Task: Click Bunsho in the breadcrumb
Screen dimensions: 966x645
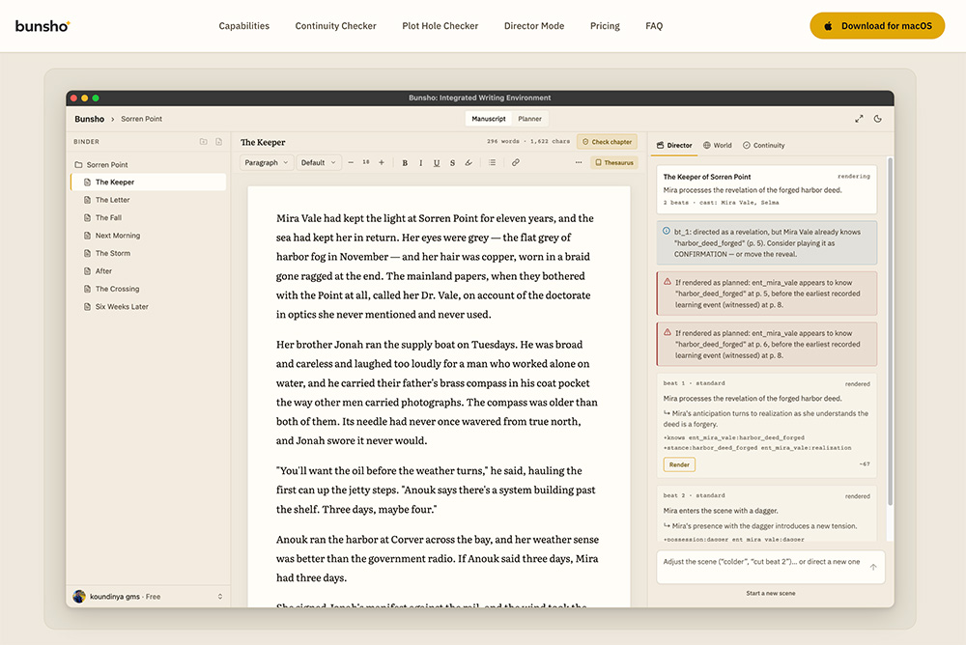Action: pyautogui.click(x=89, y=119)
